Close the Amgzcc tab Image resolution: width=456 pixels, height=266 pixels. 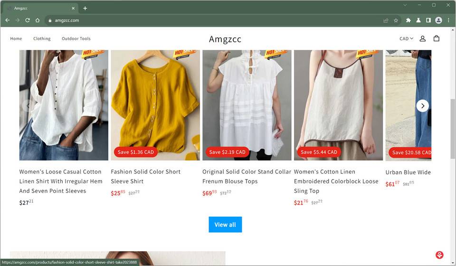(x=73, y=8)
